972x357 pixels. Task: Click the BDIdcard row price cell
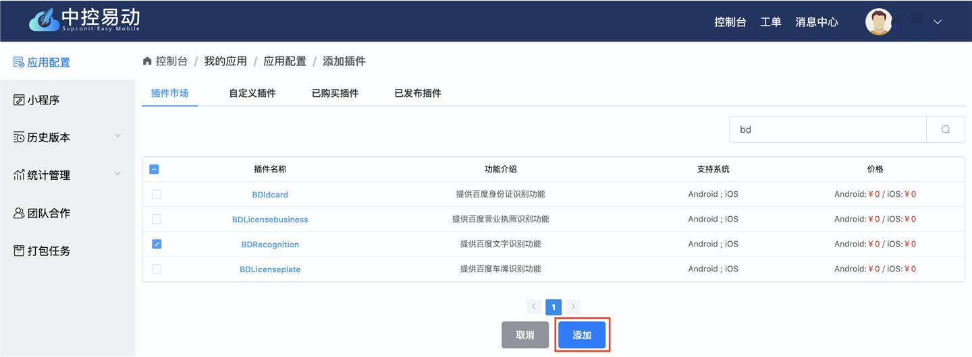coord(875,194)
